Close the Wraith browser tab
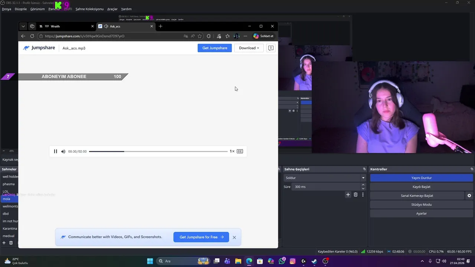The height and width of the screenshot is (267, 475). [92, 26]
